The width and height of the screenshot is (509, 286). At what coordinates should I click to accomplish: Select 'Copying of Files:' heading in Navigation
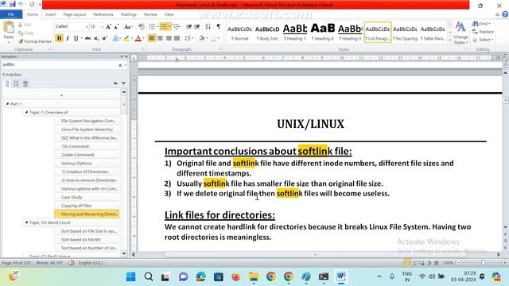point(87,206)
